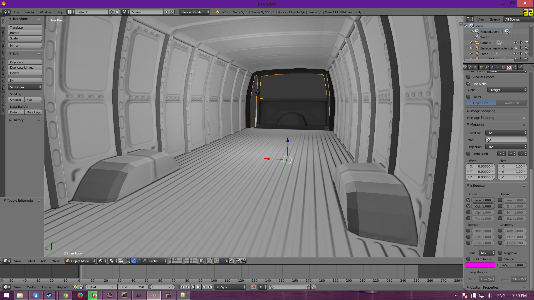Open the Particles properties tab

[515, 67]
